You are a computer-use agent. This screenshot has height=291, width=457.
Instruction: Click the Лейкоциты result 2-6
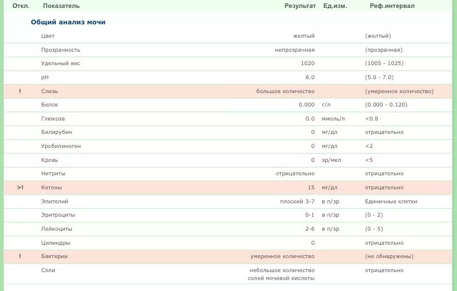click(310, 229)
